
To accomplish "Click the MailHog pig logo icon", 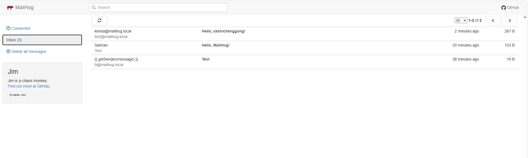I will point(10,8).
